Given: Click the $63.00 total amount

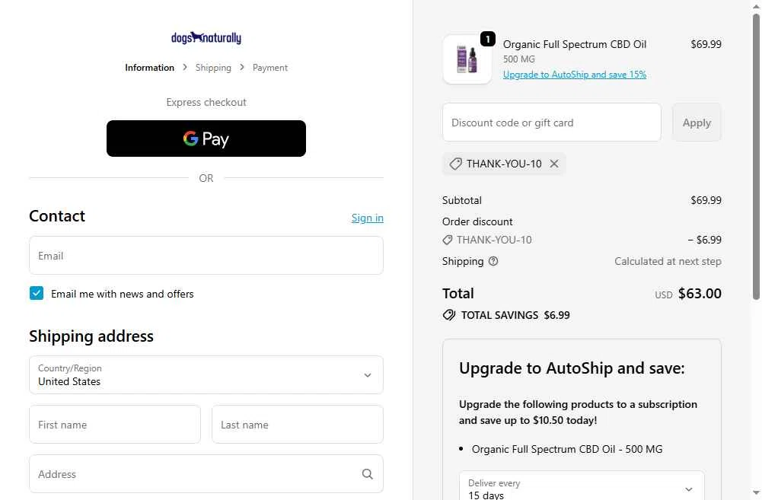Looking at the screenshot, I should [x=700, y=294].
